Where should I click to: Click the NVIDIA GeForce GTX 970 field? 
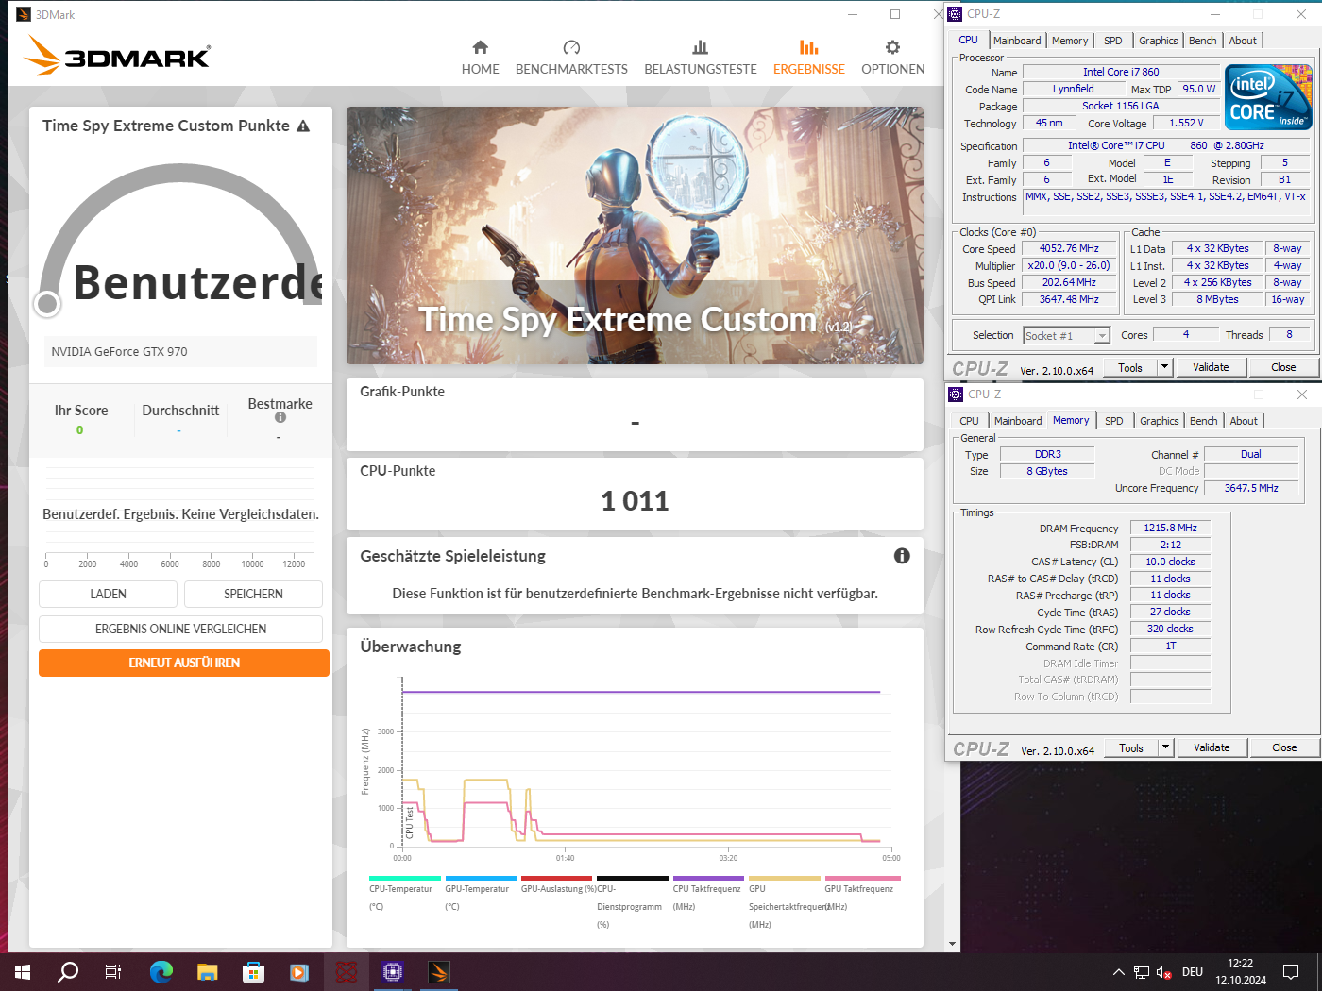180,351
